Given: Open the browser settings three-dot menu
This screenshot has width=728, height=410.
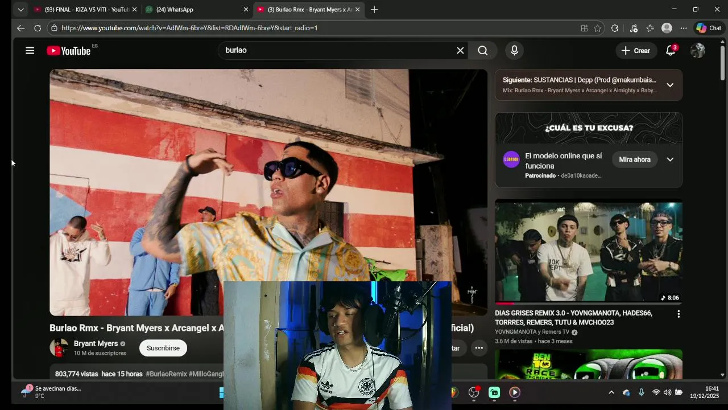Looking at the screenshot, I should [684, 28].
